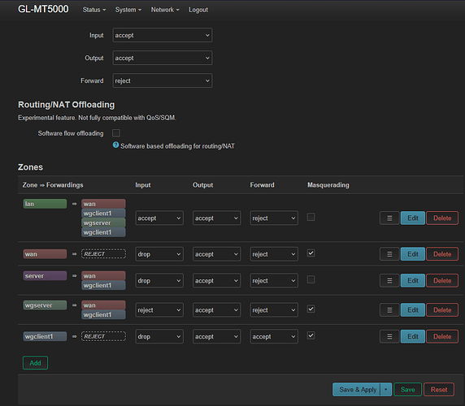Click the Logout menu item
This screenshot has width=465, height=406.
tap(198, 10)
